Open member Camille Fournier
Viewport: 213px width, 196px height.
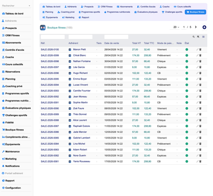82,91
